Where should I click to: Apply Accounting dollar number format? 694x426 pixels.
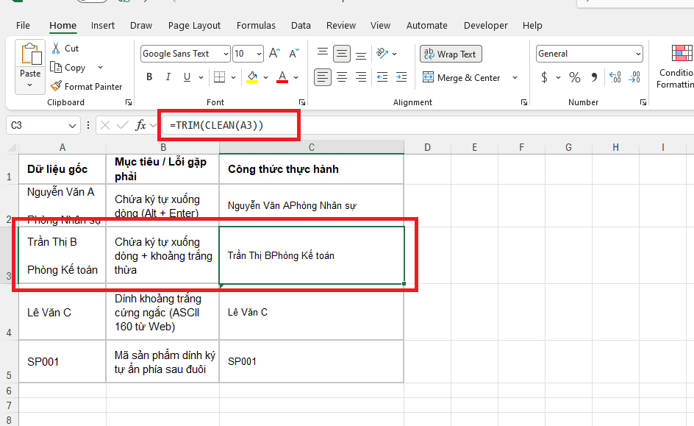click(545, 77)
